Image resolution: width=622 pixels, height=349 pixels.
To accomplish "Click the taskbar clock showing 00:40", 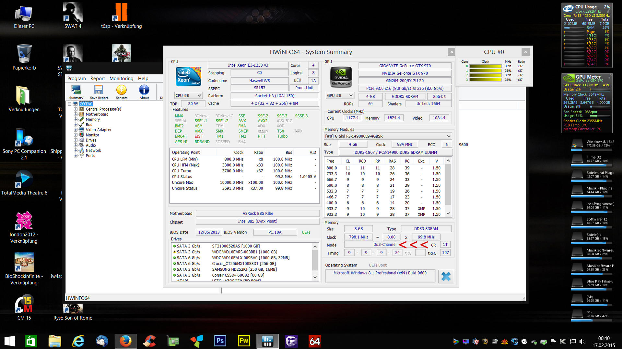I will tap(604, 338).
